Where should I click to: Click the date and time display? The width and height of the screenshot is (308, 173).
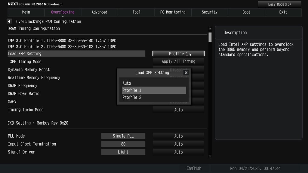point(255,168)
